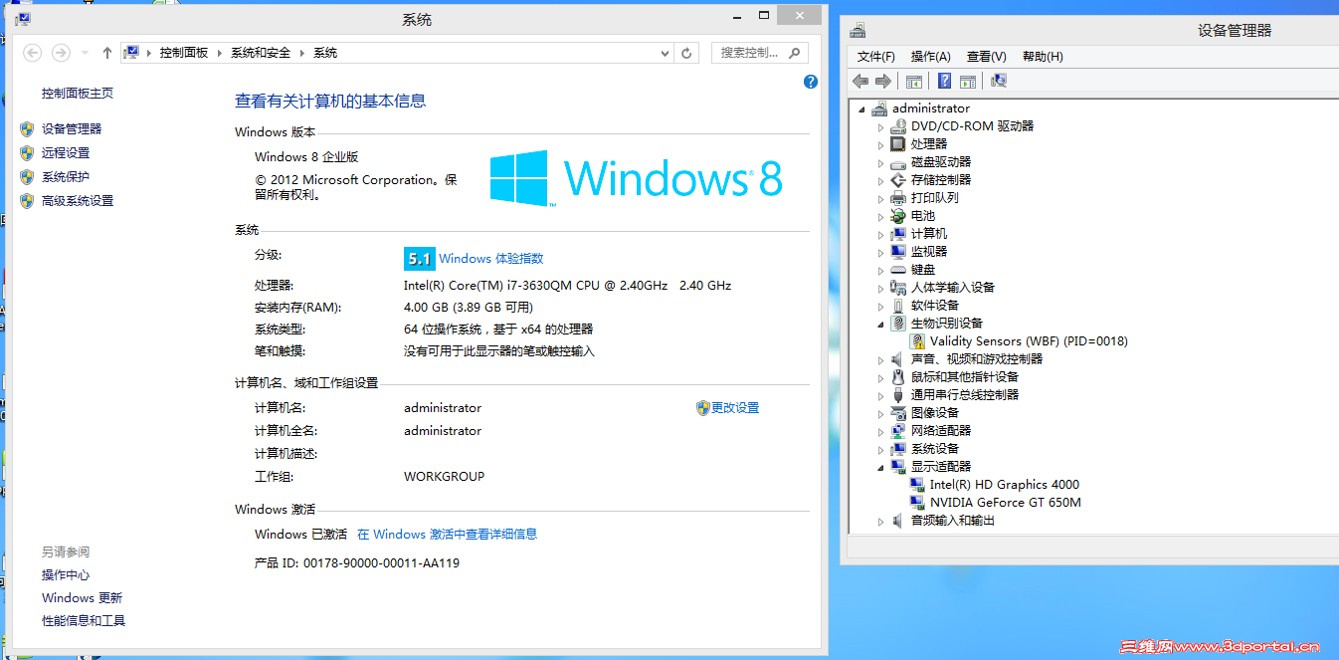Image resolution: width=1339 pixels, height=660 pixels.
Task: Click Back button in System window navigation
Action: point(32,53)
